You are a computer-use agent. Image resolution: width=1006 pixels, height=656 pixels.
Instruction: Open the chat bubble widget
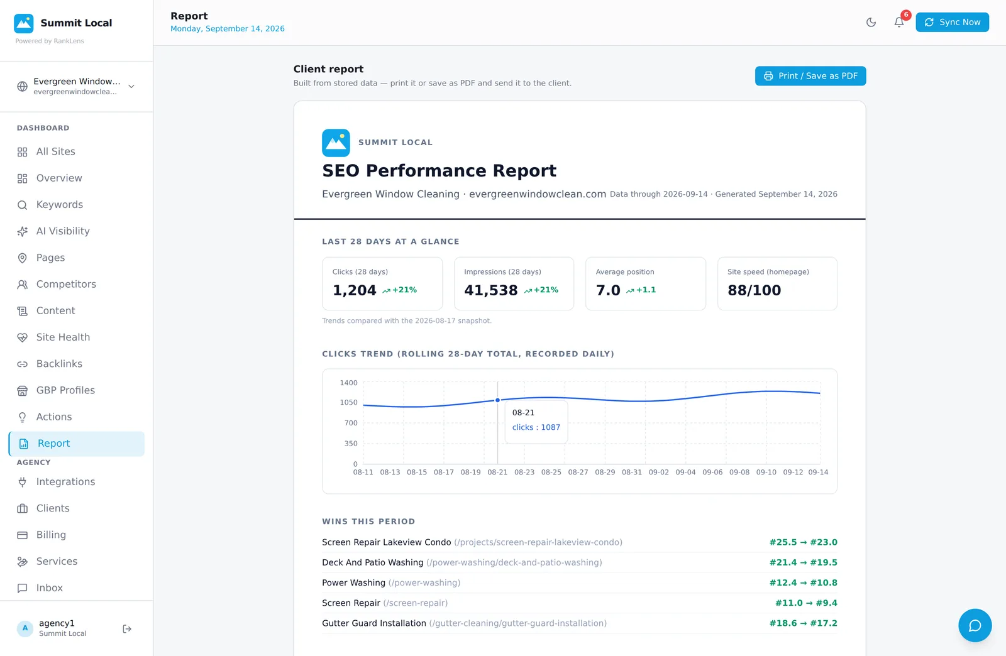975,625
